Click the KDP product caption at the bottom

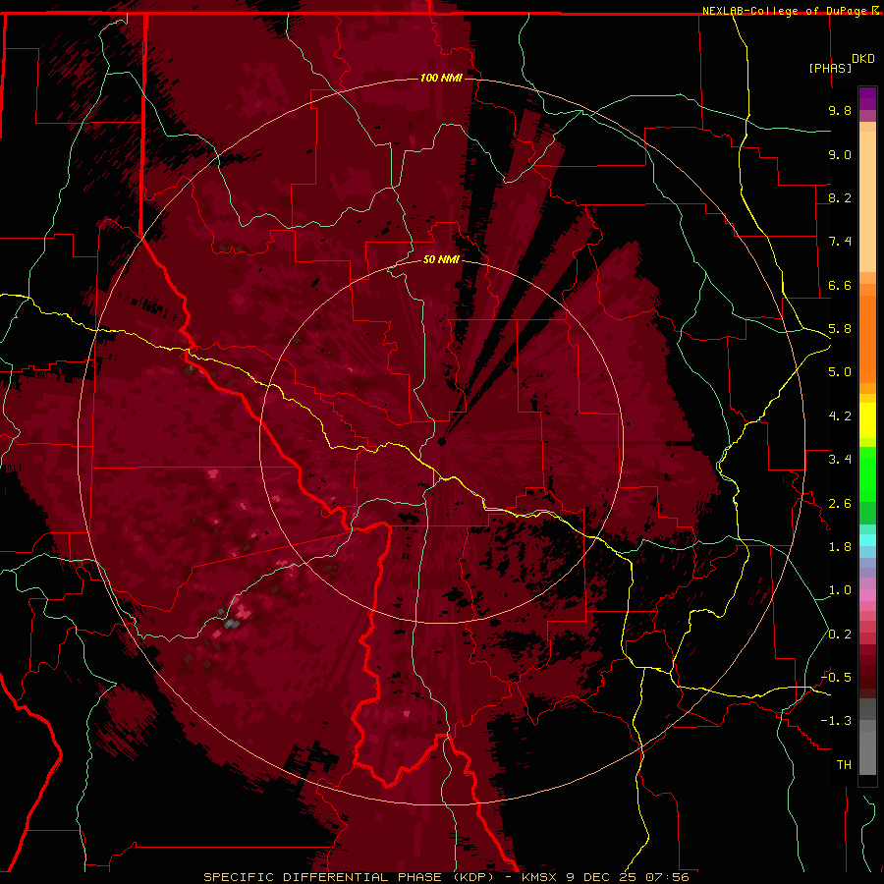[446, 877]
